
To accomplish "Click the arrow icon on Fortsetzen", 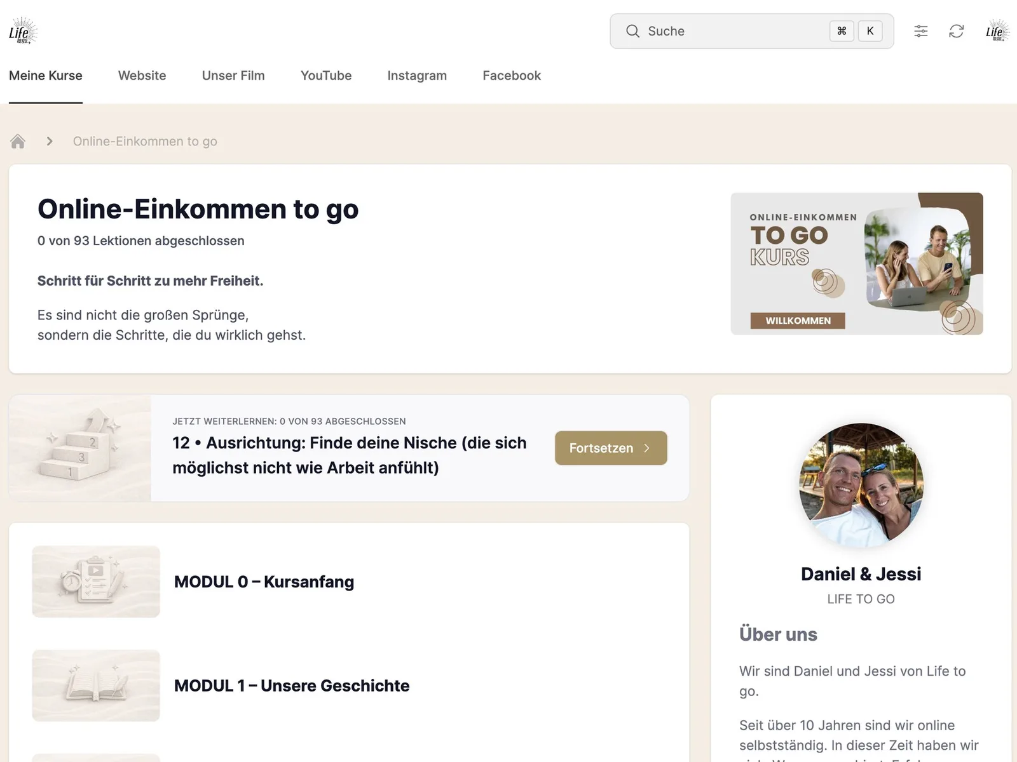I will (x=647, y=448).
